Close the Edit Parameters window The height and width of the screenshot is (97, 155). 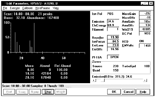coord(151,3)
